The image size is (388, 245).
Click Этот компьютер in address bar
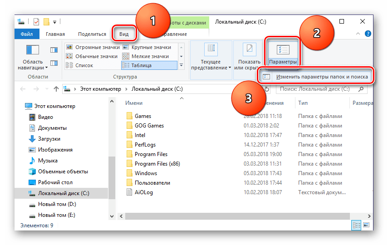point(100,89)
